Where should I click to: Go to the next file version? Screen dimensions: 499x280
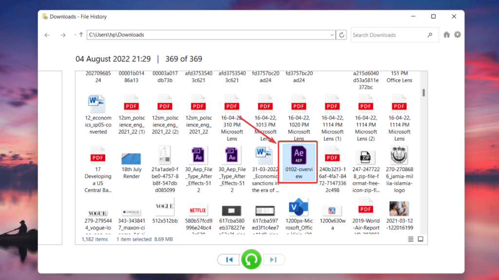(x=274, y=259)
